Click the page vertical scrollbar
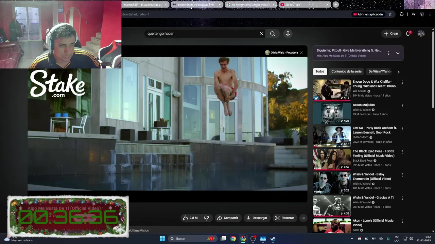 coord(433,70)
